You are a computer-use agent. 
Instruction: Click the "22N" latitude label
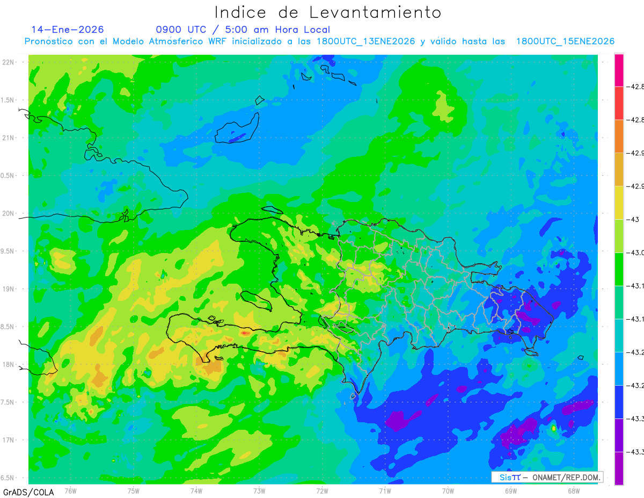point(9,62)
